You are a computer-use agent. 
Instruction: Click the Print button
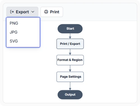(52, 12)
